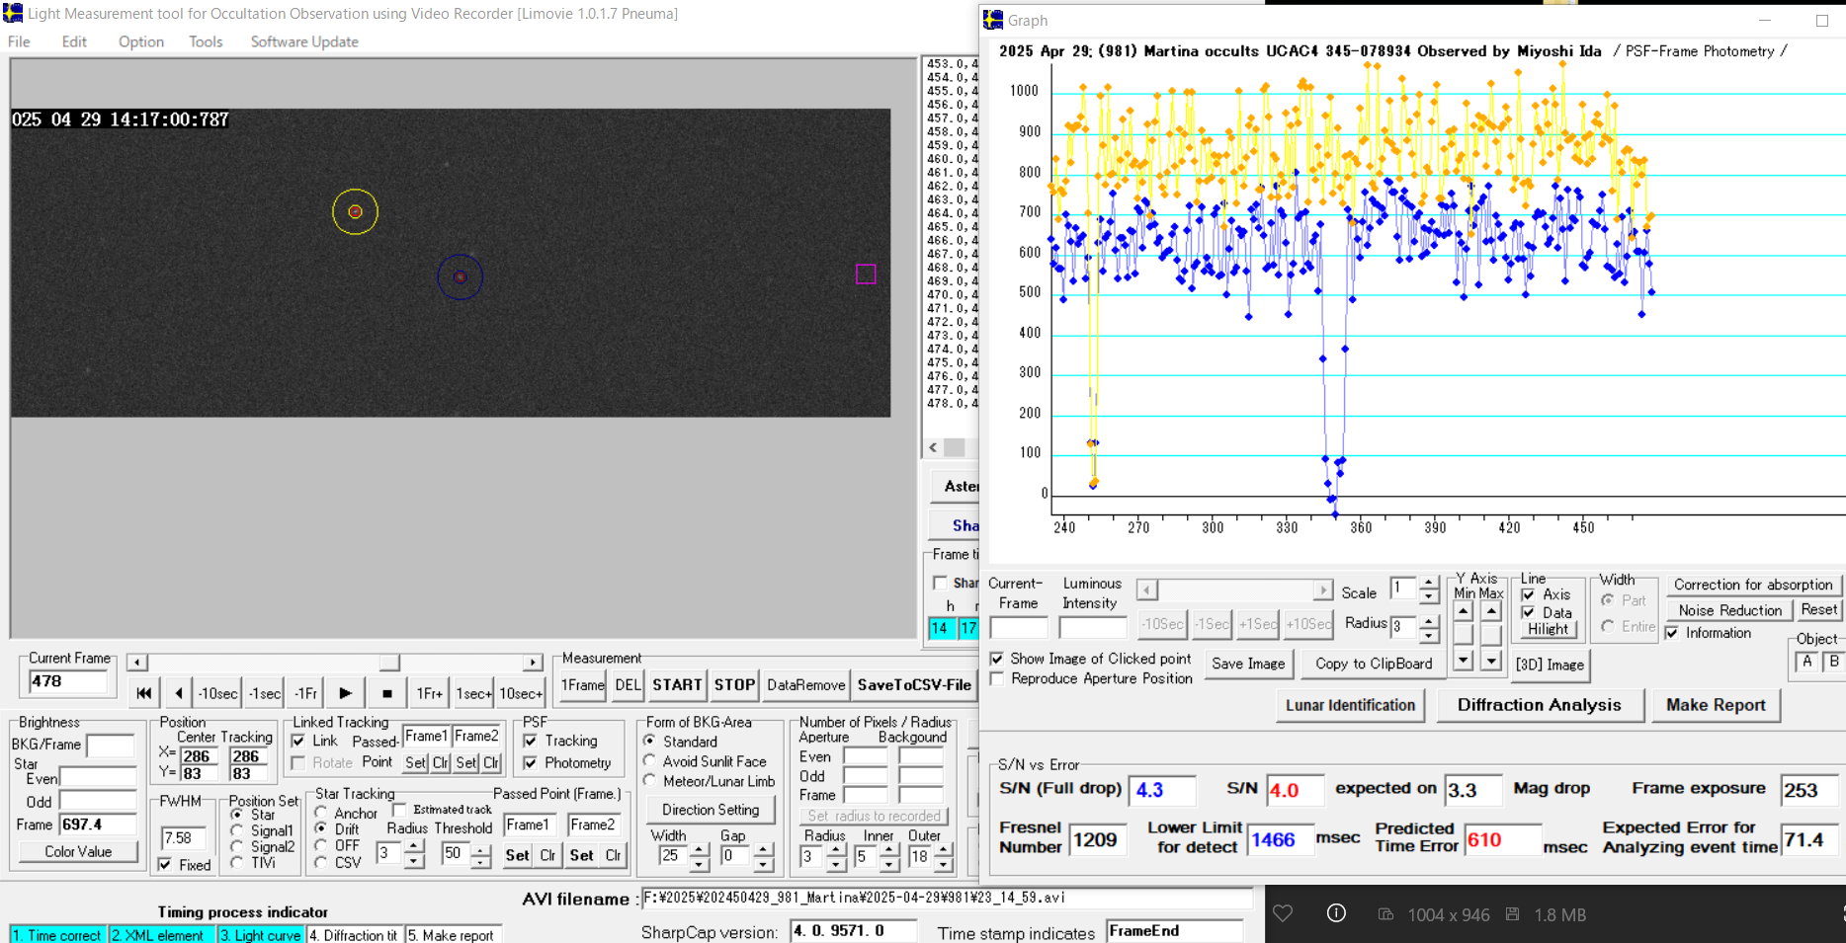Uncheck the Information checkbox

1672,633
